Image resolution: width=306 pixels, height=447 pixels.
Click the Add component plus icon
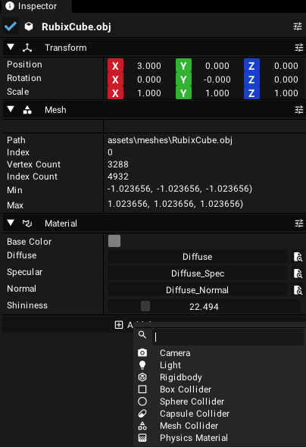point(119,325)
